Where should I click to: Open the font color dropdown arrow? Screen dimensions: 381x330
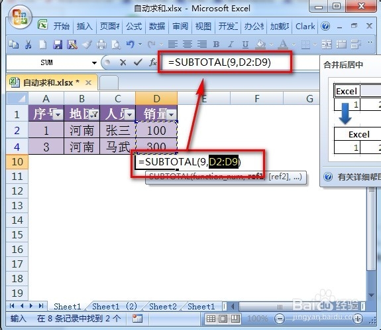(294, 44)
